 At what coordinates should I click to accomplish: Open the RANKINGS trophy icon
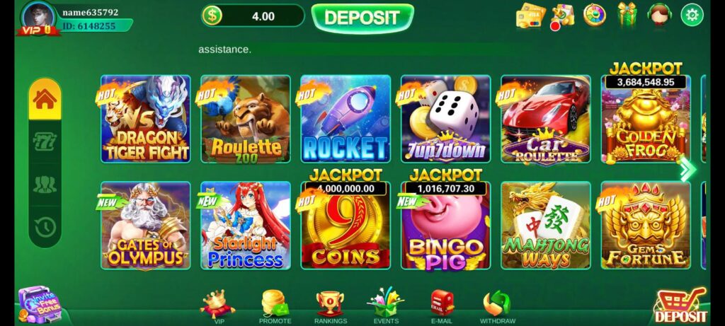coord(330,307)
